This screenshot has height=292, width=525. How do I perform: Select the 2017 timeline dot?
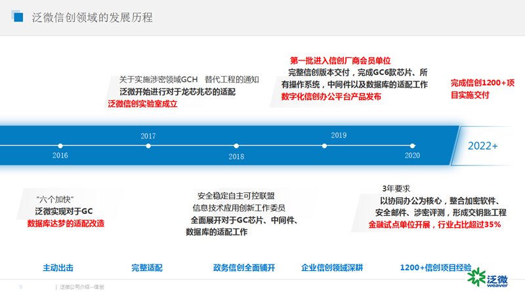pyautogui.click(x=148, y=146)
